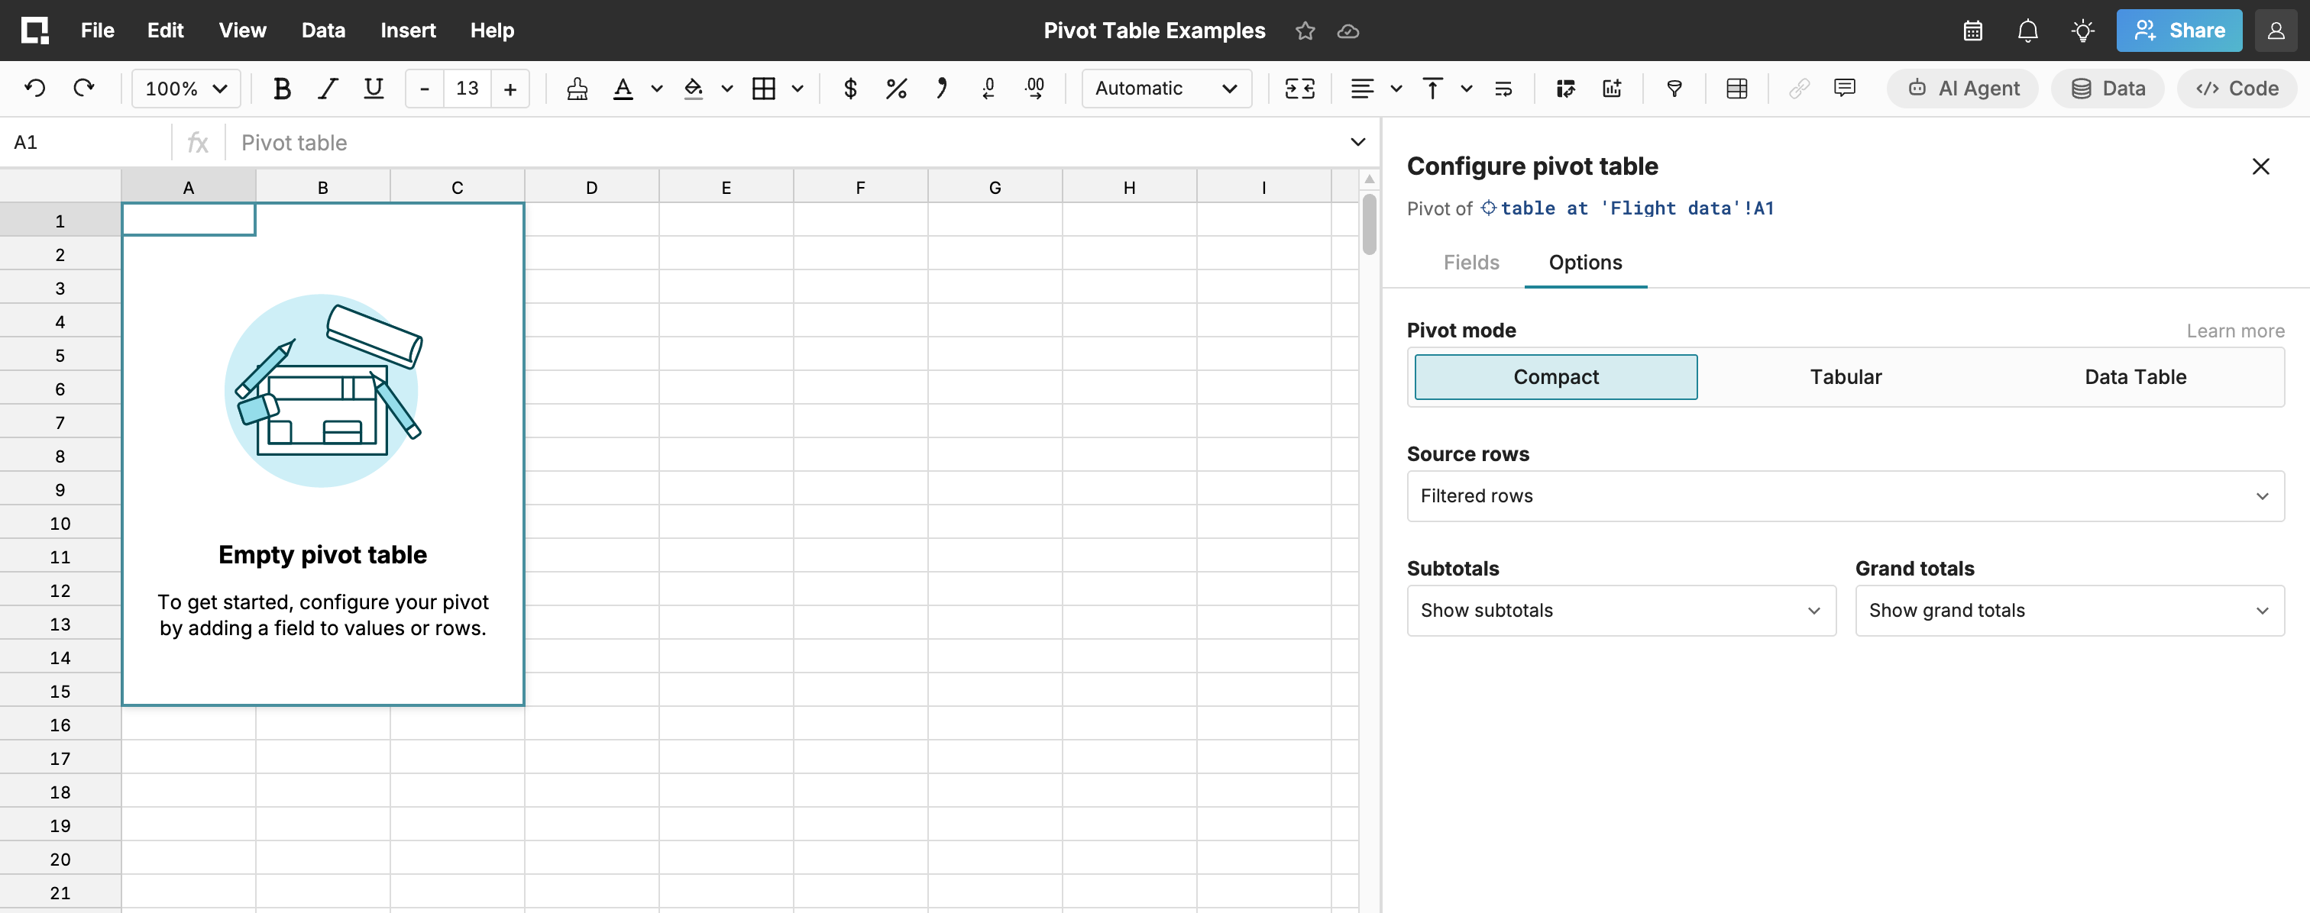Set vertical alignment with top-arrow icon
This screenshot has width=2310, height=913.
pos(1432,88)
